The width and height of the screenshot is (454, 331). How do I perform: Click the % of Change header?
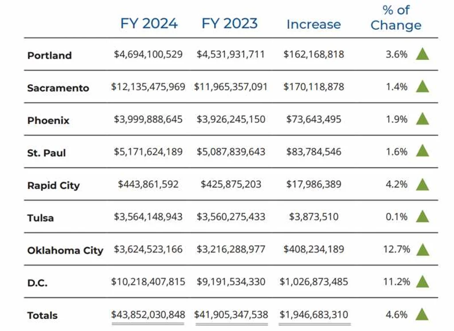(x=396, y=18)
